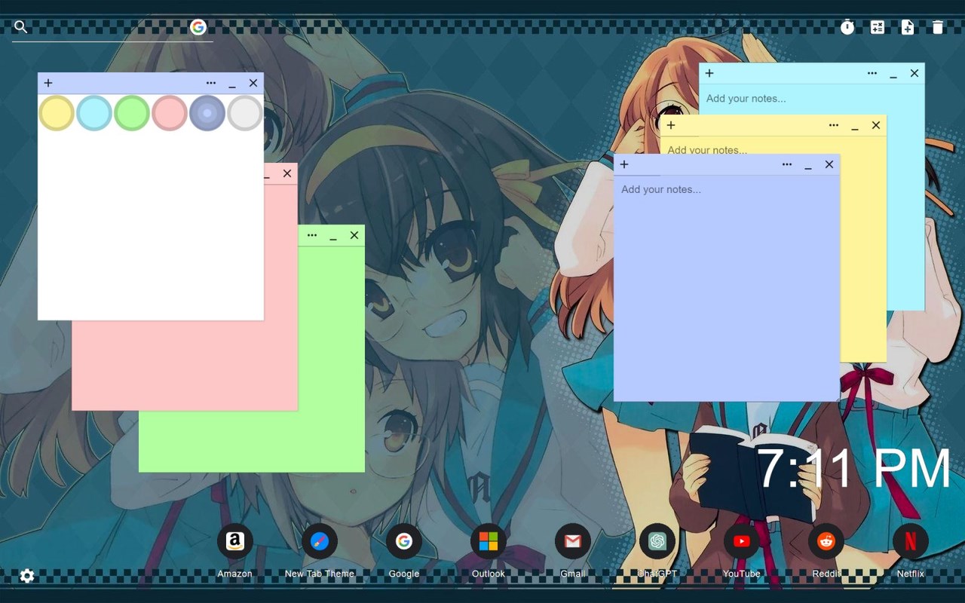Close the pink sticky note
This screenshot has height=603, width=965.
[287, 173]
